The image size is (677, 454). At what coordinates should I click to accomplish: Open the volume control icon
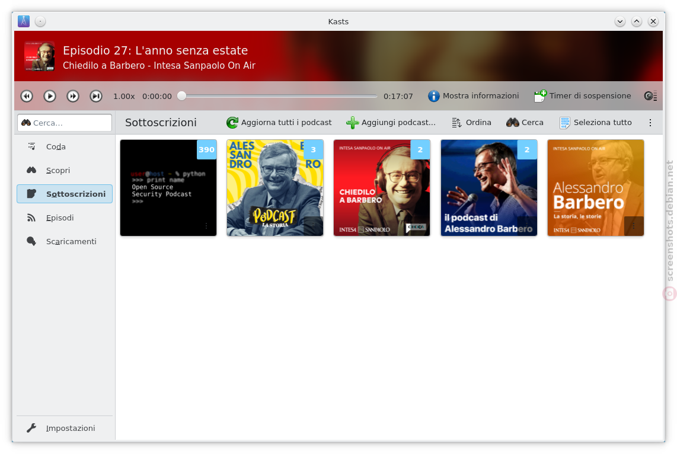pyautogui.click(x=650, y=96)
